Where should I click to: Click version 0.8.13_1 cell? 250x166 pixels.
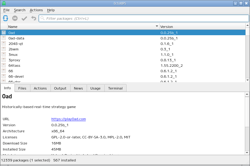pos(168,60)
